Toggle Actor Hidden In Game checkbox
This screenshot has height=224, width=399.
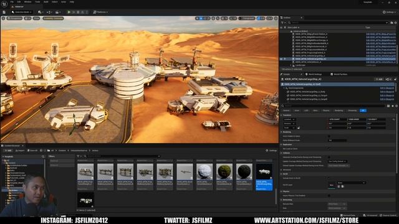329,136
